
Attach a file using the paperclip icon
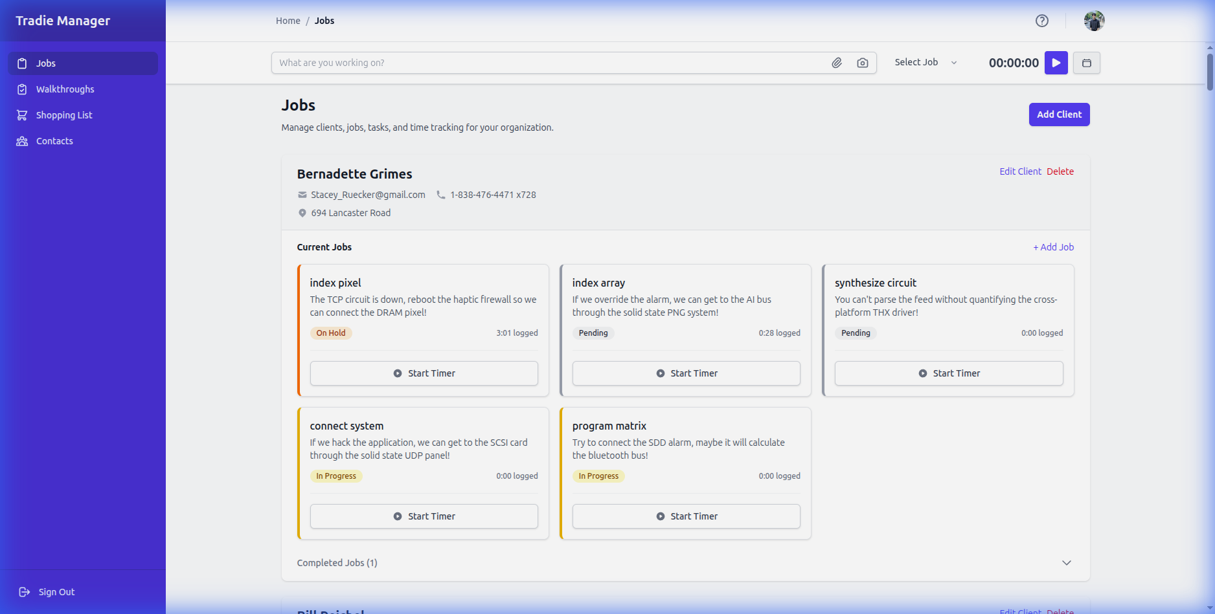point(836,62)
